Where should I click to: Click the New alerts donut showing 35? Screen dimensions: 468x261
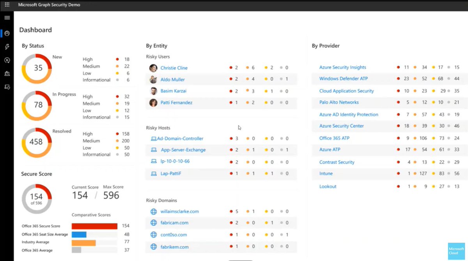tap(36, 68)
